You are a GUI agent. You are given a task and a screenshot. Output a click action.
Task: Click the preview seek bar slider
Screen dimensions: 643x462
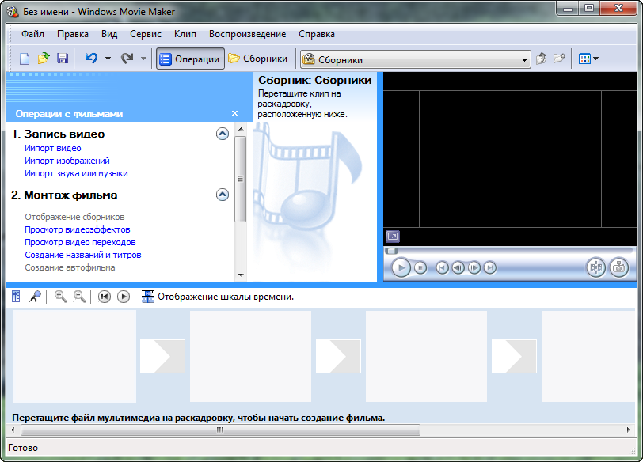click(x=391, y=251)
